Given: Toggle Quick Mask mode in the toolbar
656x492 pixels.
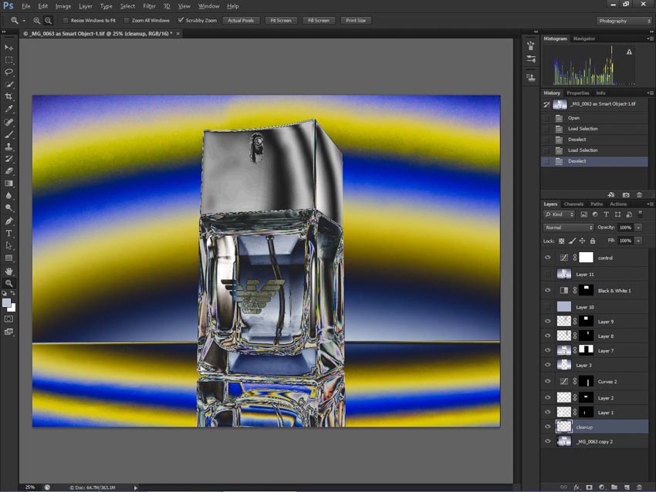Looking at the screenshot, I should (x=8, y=319).
